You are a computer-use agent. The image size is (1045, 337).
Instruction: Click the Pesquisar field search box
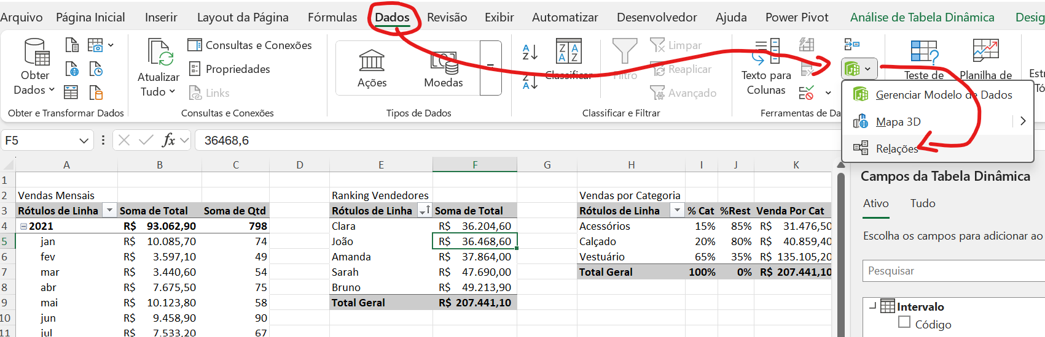(955, 271)
